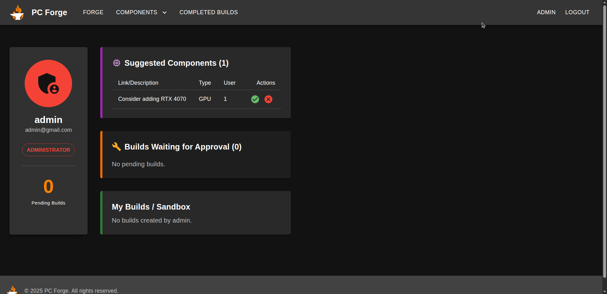Select the Consider adding RTX 4070 row text
607x294 pixels.
152,99
